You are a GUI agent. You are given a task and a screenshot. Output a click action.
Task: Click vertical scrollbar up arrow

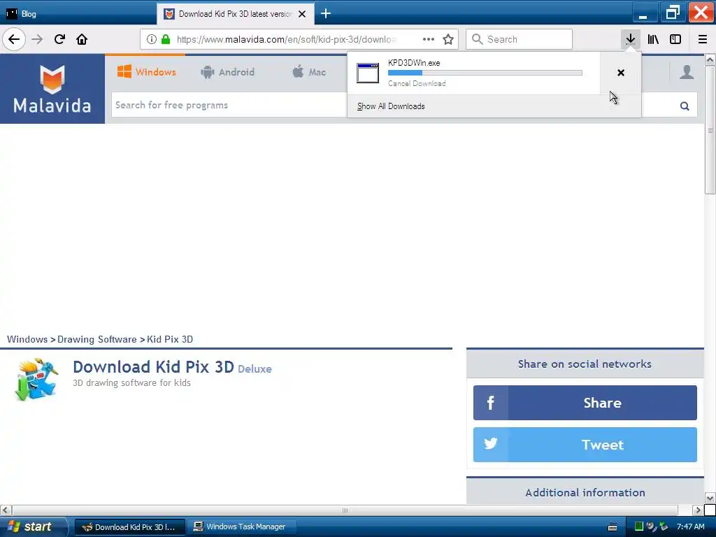[710, 60]
